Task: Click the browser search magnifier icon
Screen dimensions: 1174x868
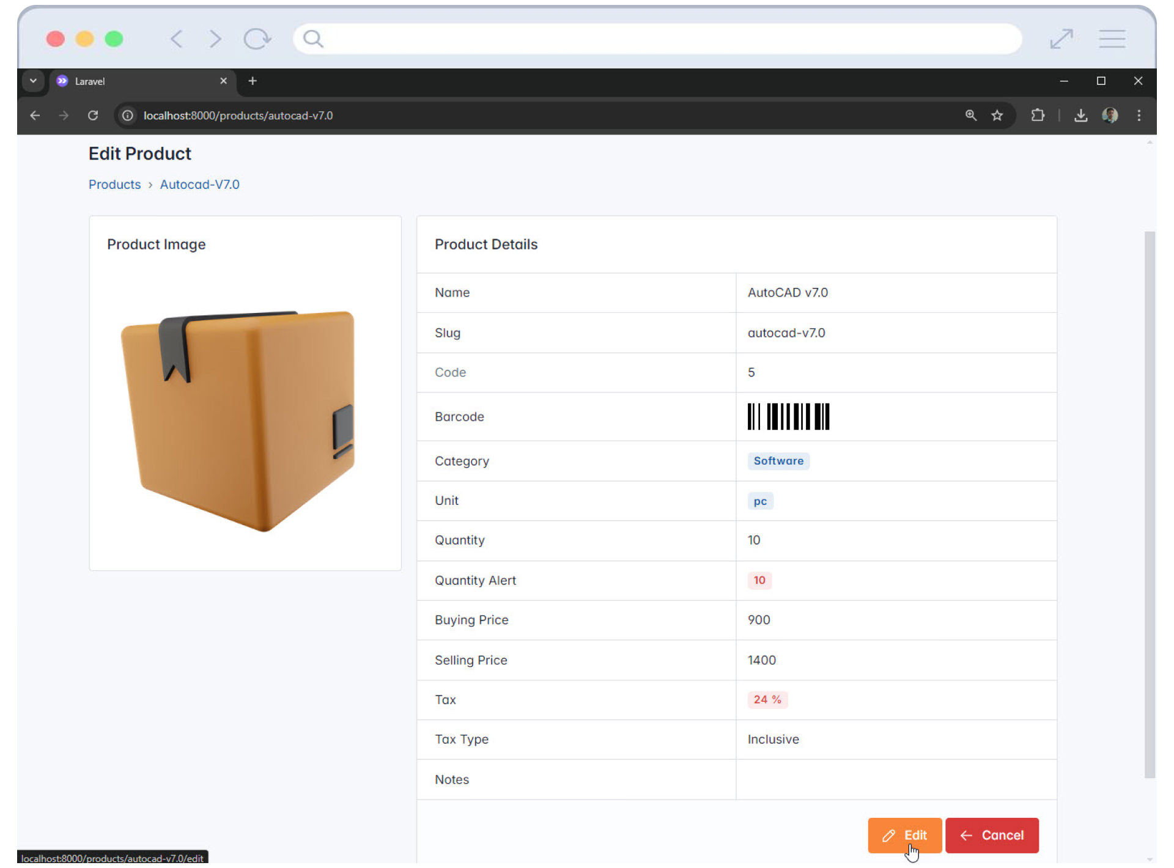Action: click(x=970, y=115)
